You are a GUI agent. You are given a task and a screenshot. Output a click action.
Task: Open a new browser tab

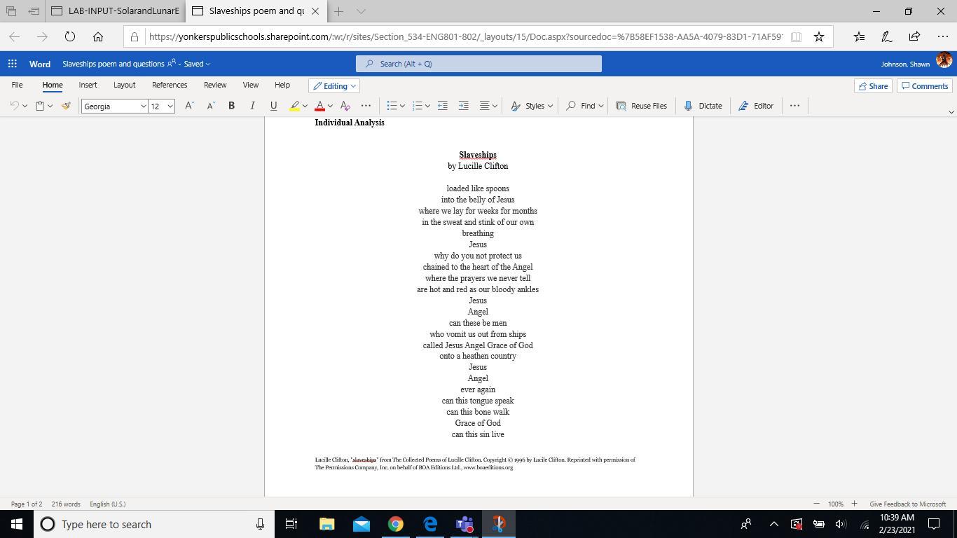click(338, 11)
